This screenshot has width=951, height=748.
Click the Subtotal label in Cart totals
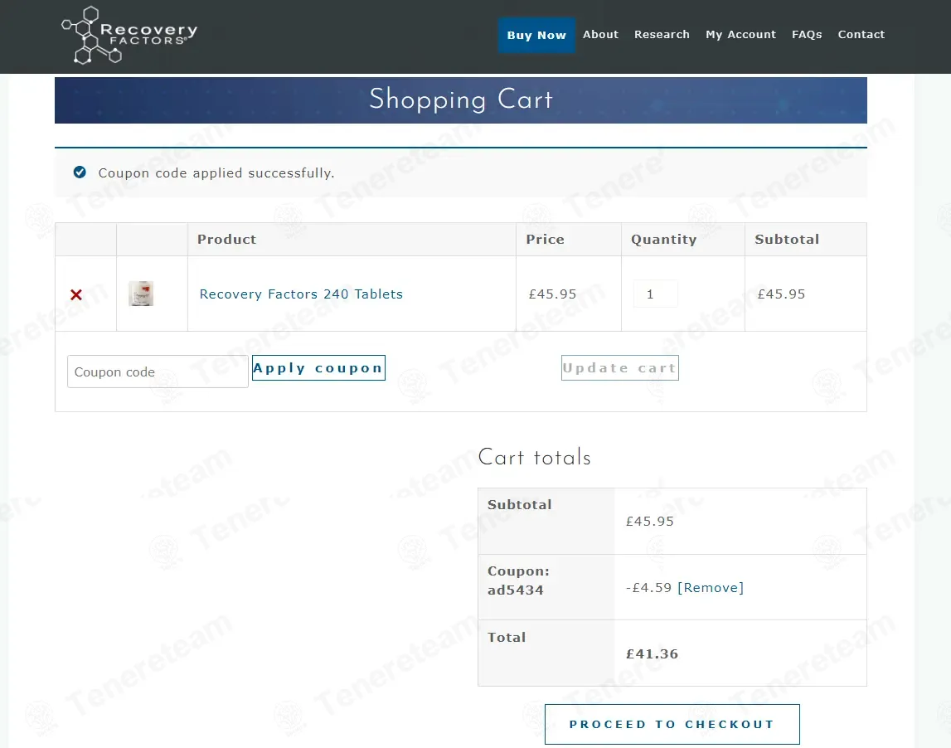520,505
